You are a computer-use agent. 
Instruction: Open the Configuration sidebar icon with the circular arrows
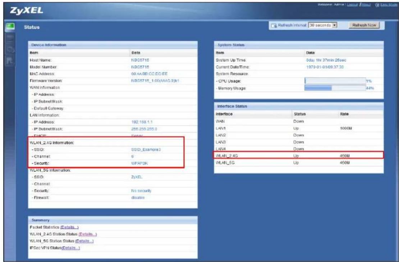pyautogui.click(x=10, y=50)
